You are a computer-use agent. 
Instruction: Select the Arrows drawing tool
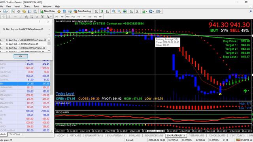(x=48, y=17)
